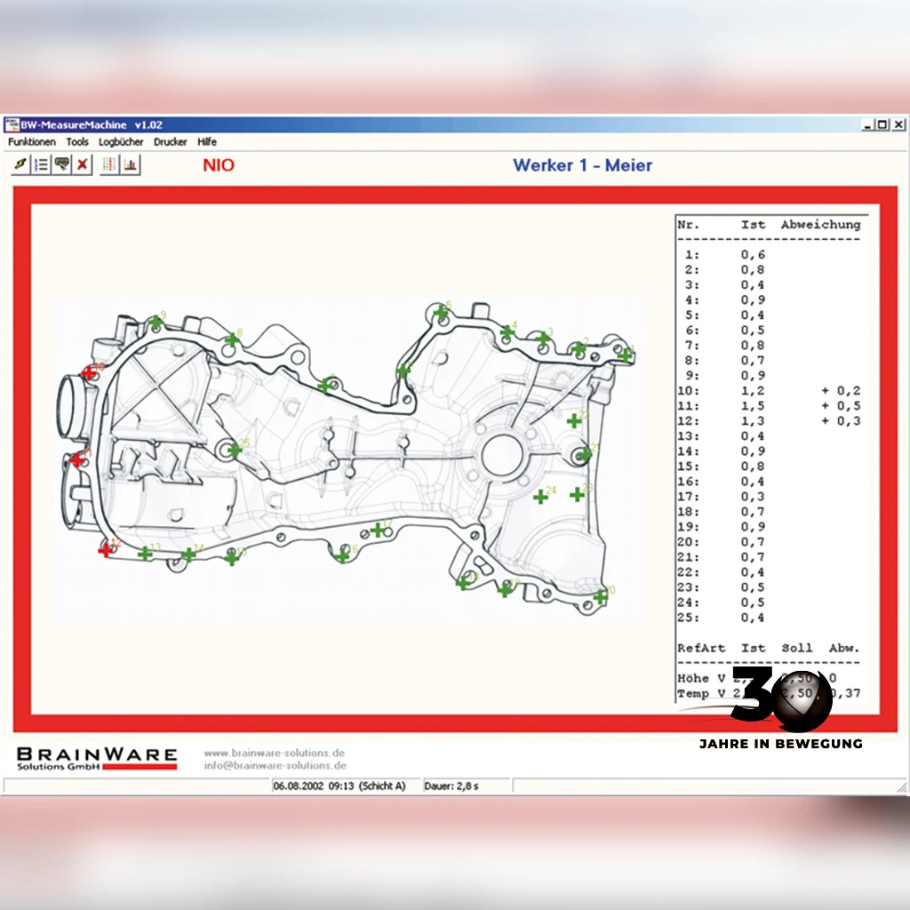Click the red X cancel toolbar icon
The width and height of the screenshot is (910, 910).
[x=83, y=164]
